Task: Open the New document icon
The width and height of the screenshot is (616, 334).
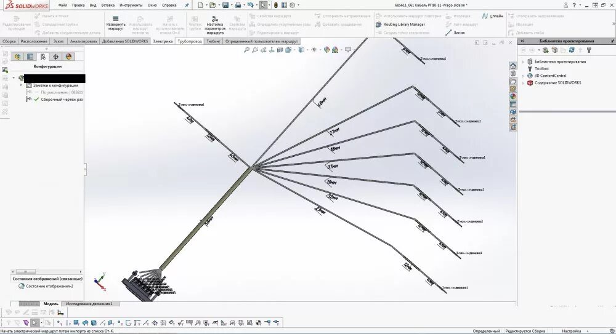Action: click(x=200, y=5)
